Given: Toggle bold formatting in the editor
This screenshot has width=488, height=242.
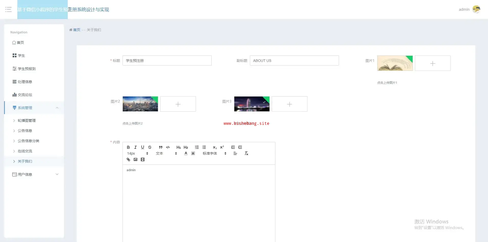Looking at the screenshot, I should pyautogui.click(x=128, y=147).
